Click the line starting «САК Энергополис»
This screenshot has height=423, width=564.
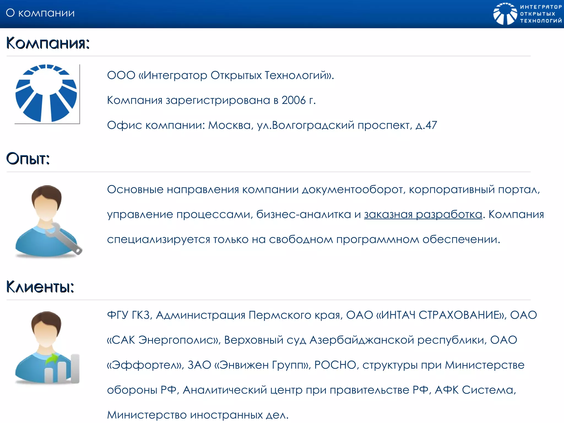[x=312, y=340]
